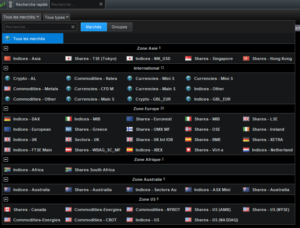Image resolution: width=300 pixels, height=228 pixels.
Task: Click the Swiss flag beside Shares - Virt-x
Action: (x=188, y=150)
